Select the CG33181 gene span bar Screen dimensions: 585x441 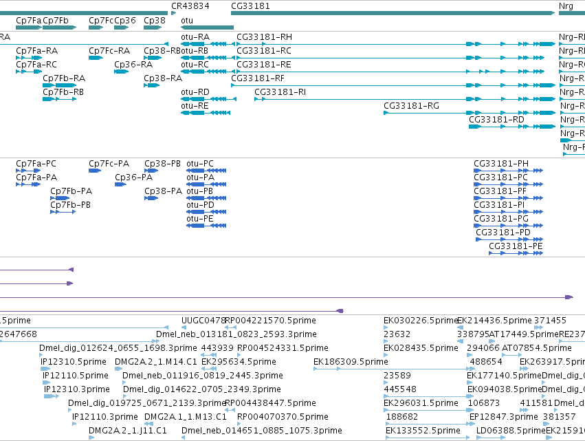393,13
